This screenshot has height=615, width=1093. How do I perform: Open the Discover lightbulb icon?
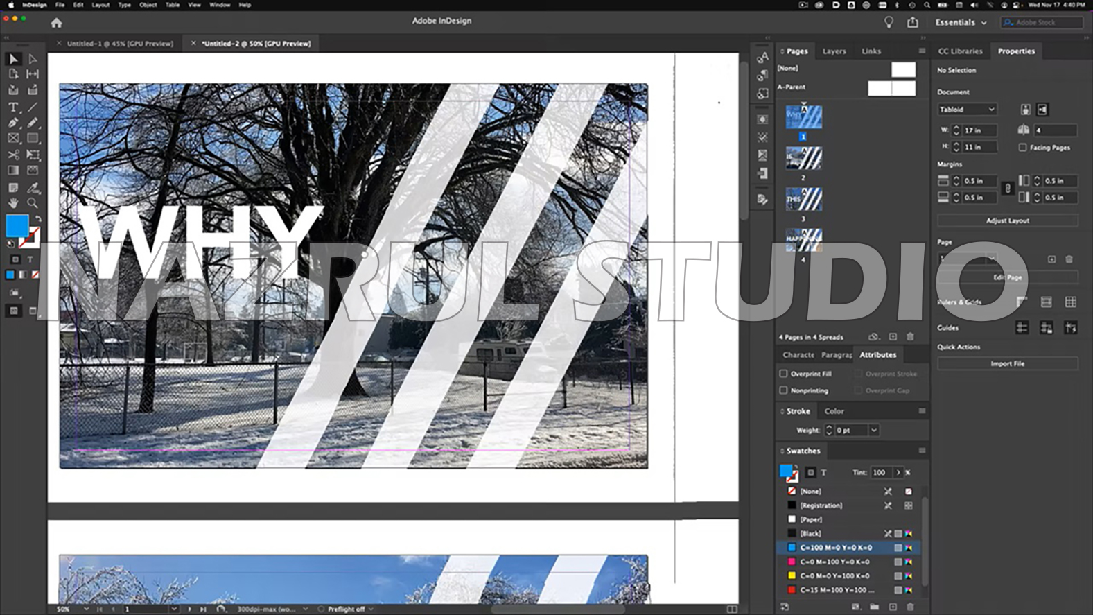889,22
